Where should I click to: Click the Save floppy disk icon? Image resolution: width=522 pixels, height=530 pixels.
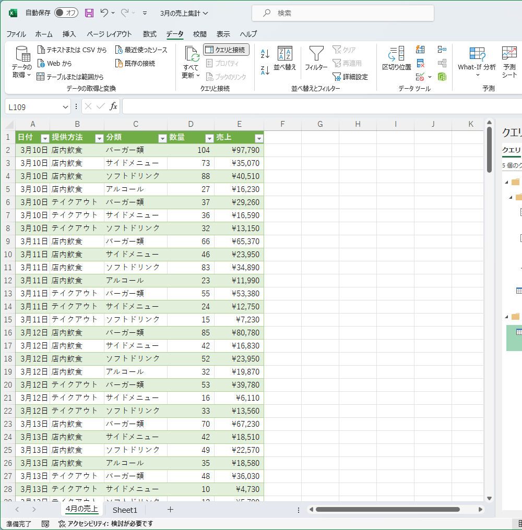tap(89, 13)
